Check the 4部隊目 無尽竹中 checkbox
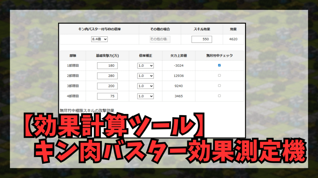Image resolution: width=318 pixels, height=178 pixels. (219, 96)
